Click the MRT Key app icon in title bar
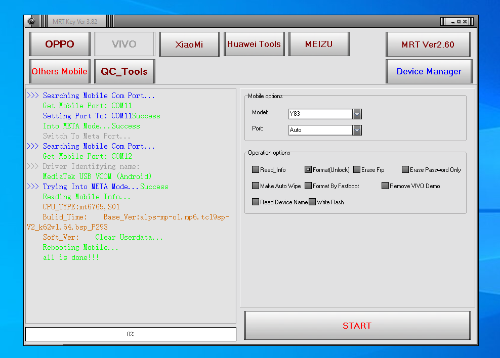The height and width of the screenshot is (358, 500). pyautogui.click(x=31, y=21)
